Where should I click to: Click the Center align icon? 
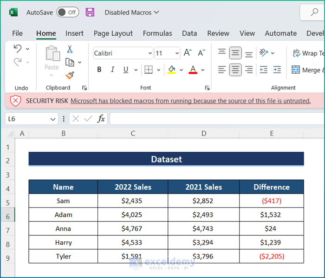pyautogui.click(x=235, y=70)
